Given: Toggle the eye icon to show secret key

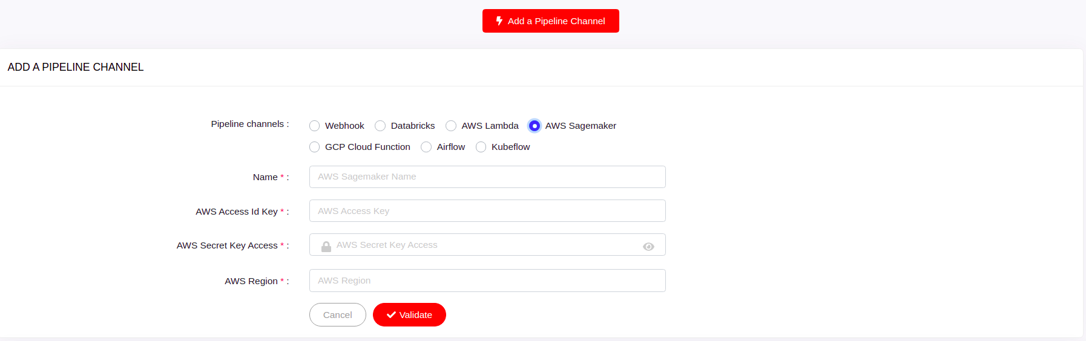Looking at the screenshot, I should tap(648, 246).
